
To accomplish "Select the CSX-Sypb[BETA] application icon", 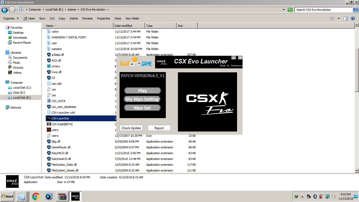I will (x=49, y=124).
